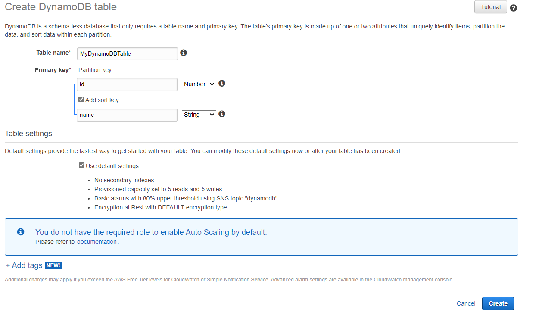
Task: Click info icon beside sort key String type
Action: tap(222, 114)
